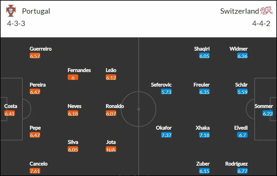Open the Switzerland team name link
The height and width of the screenshot is (176, 277).
[x=239, y=11]
